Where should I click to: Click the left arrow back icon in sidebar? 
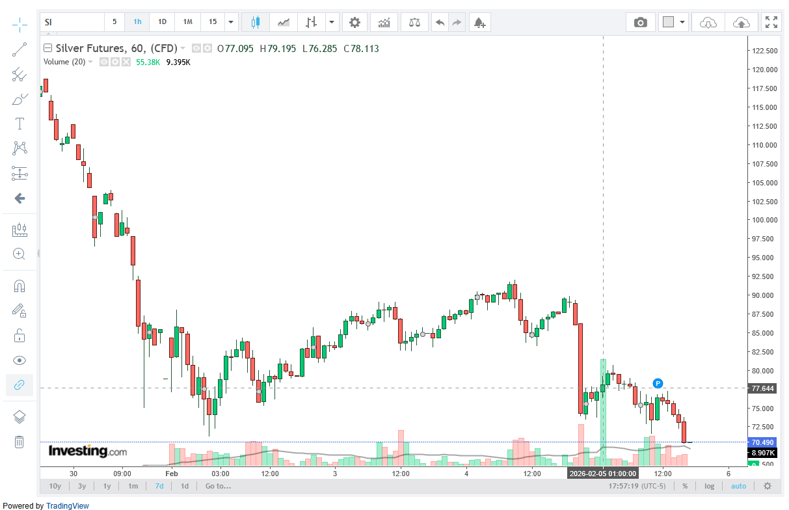coord(20,198)
